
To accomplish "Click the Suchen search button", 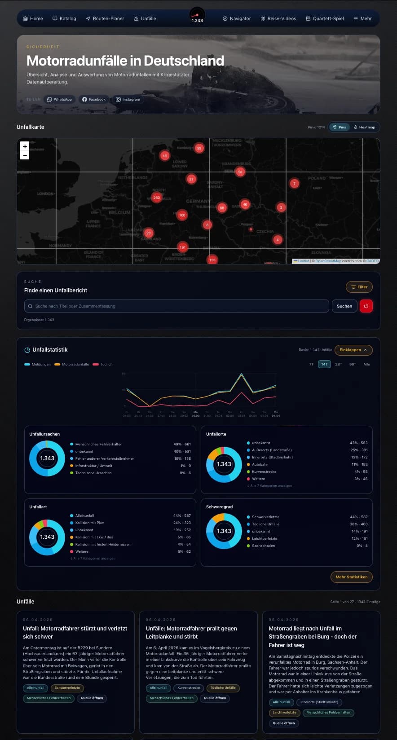I will point(344,306).
